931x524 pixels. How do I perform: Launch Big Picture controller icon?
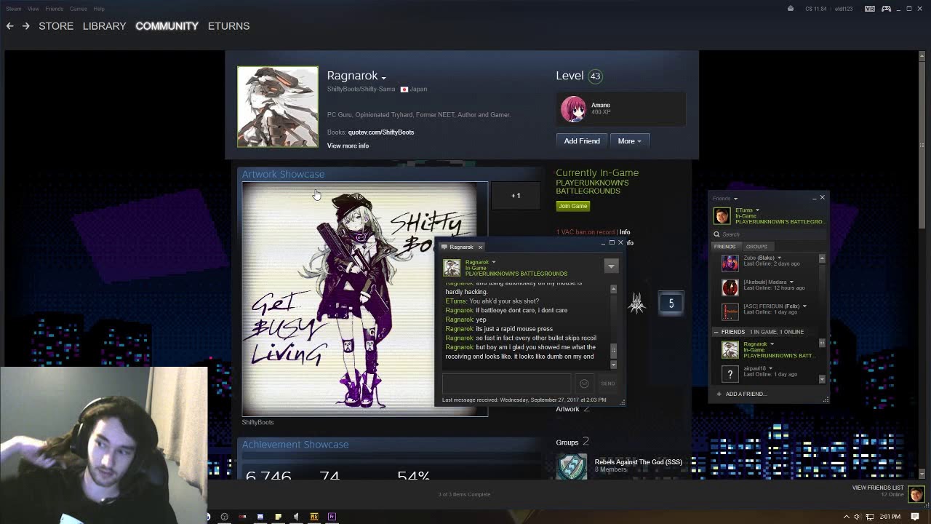(886, 9)
